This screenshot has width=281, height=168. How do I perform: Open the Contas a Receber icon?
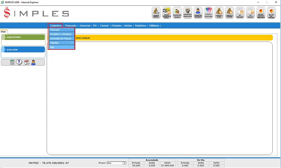(x=229, y=13)
